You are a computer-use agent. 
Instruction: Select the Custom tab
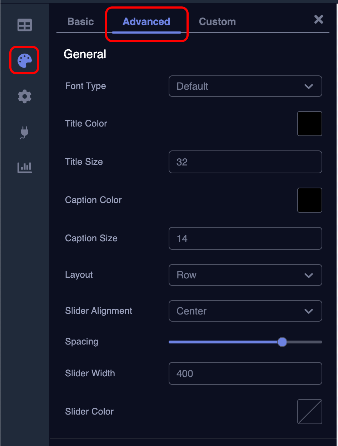217,21
